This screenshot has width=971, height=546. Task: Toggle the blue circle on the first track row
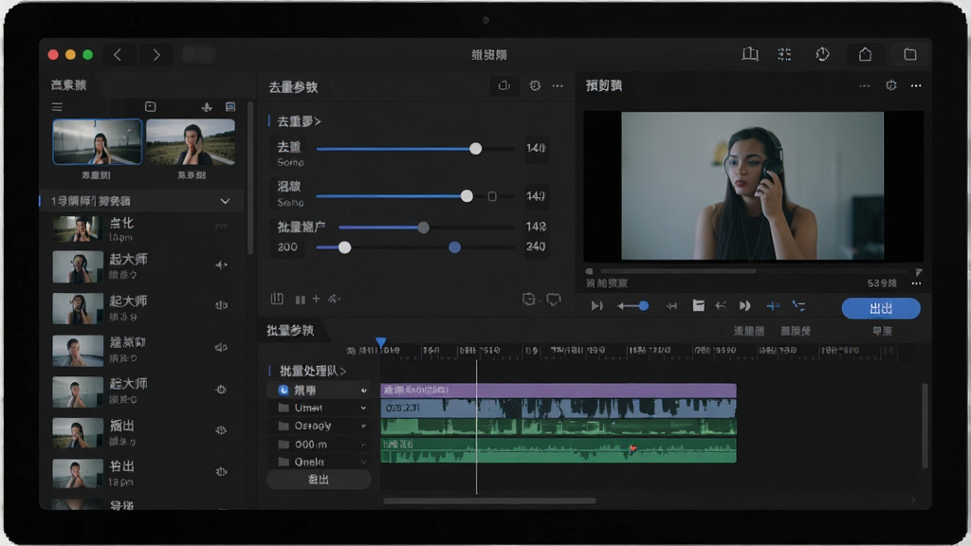[283, 390]
